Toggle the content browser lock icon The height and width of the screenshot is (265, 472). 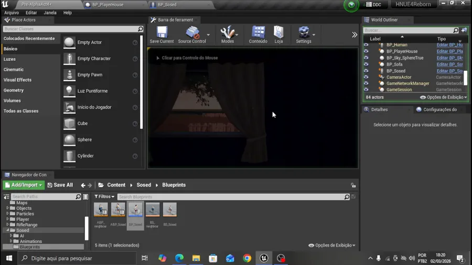tap(353, 185)
